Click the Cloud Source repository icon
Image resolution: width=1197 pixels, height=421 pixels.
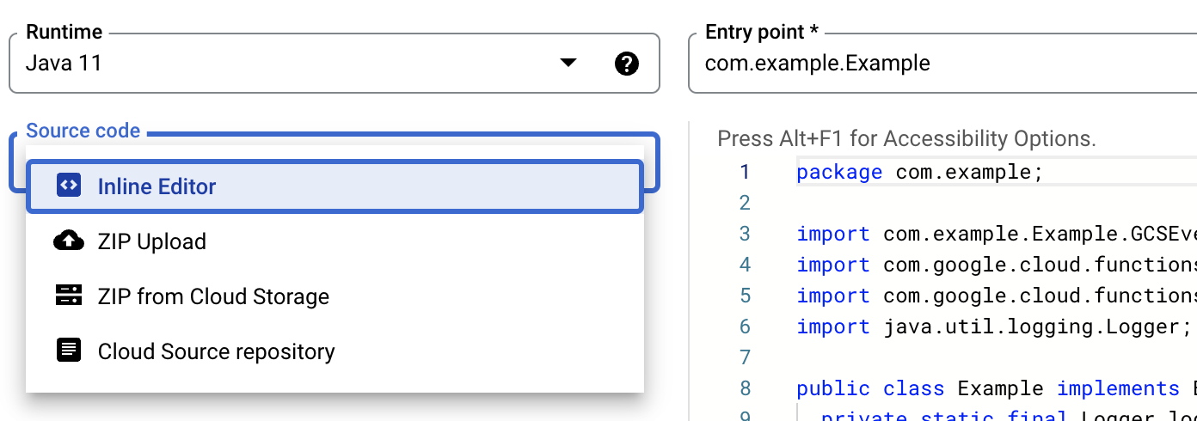(x=69, y=351)
